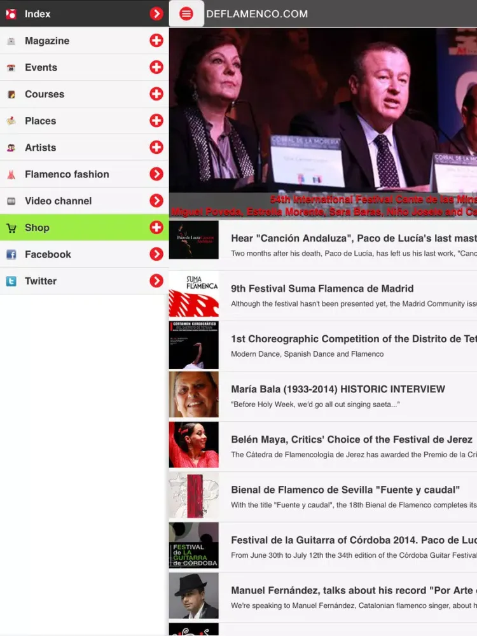The width and height of the screenshot is (477, 636).
Task: Open Bienal de Flamenco de Sevilla article
Action: (x=323, y=497)
